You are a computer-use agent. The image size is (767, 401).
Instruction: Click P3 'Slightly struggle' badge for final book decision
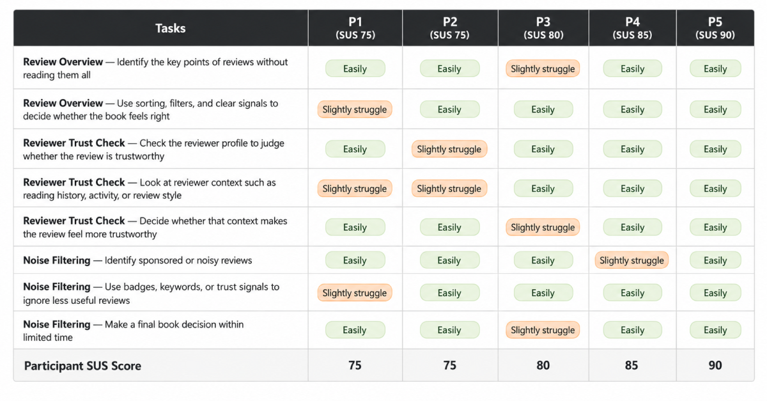(543, 330)
